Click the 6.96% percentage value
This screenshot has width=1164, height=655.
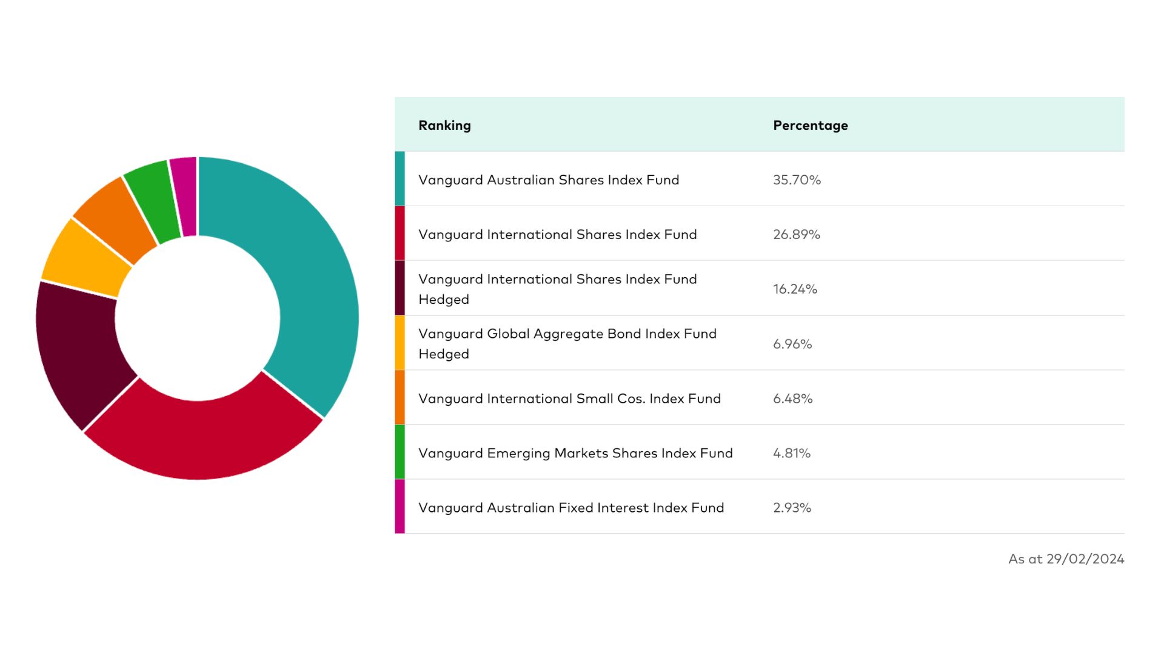point(792,344)
